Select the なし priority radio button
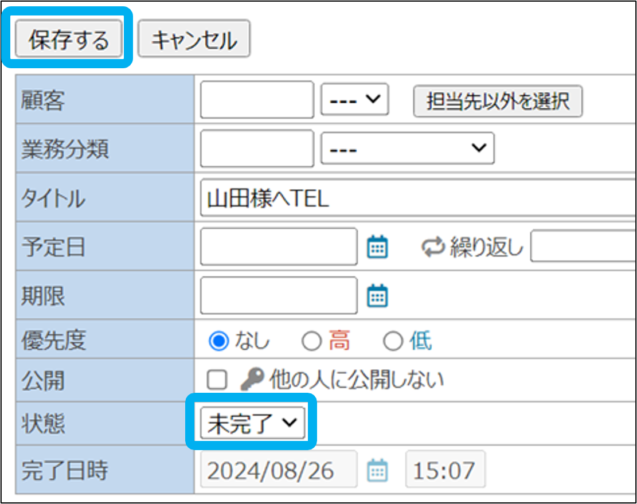 (218, 342)
